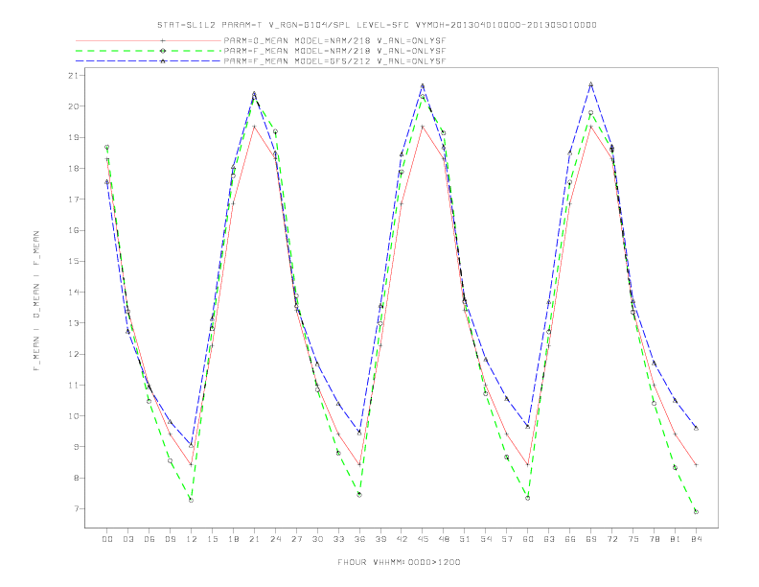Click x-axis forecast hour label 09
Screen dimensions: 759x587
pos(170,539)
